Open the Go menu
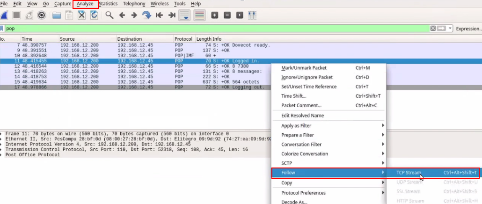482x204 pixels. 46,4
